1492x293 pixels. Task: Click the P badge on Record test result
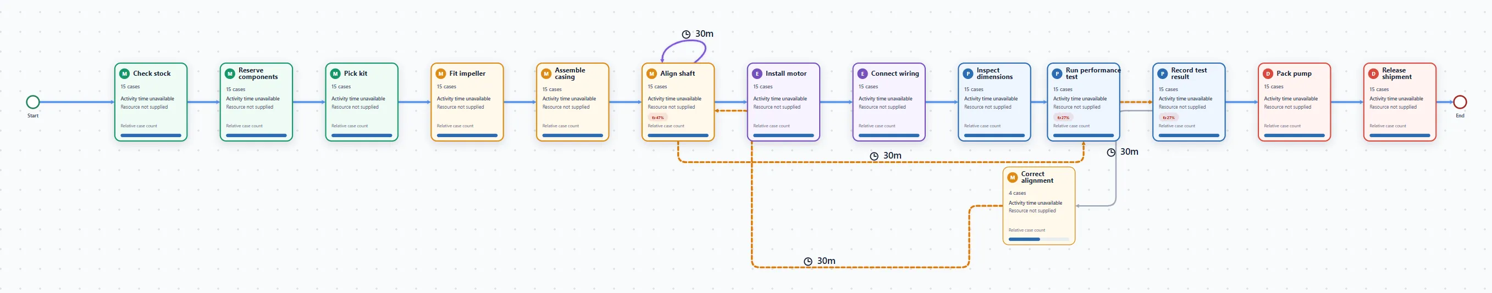[1163, 74]
